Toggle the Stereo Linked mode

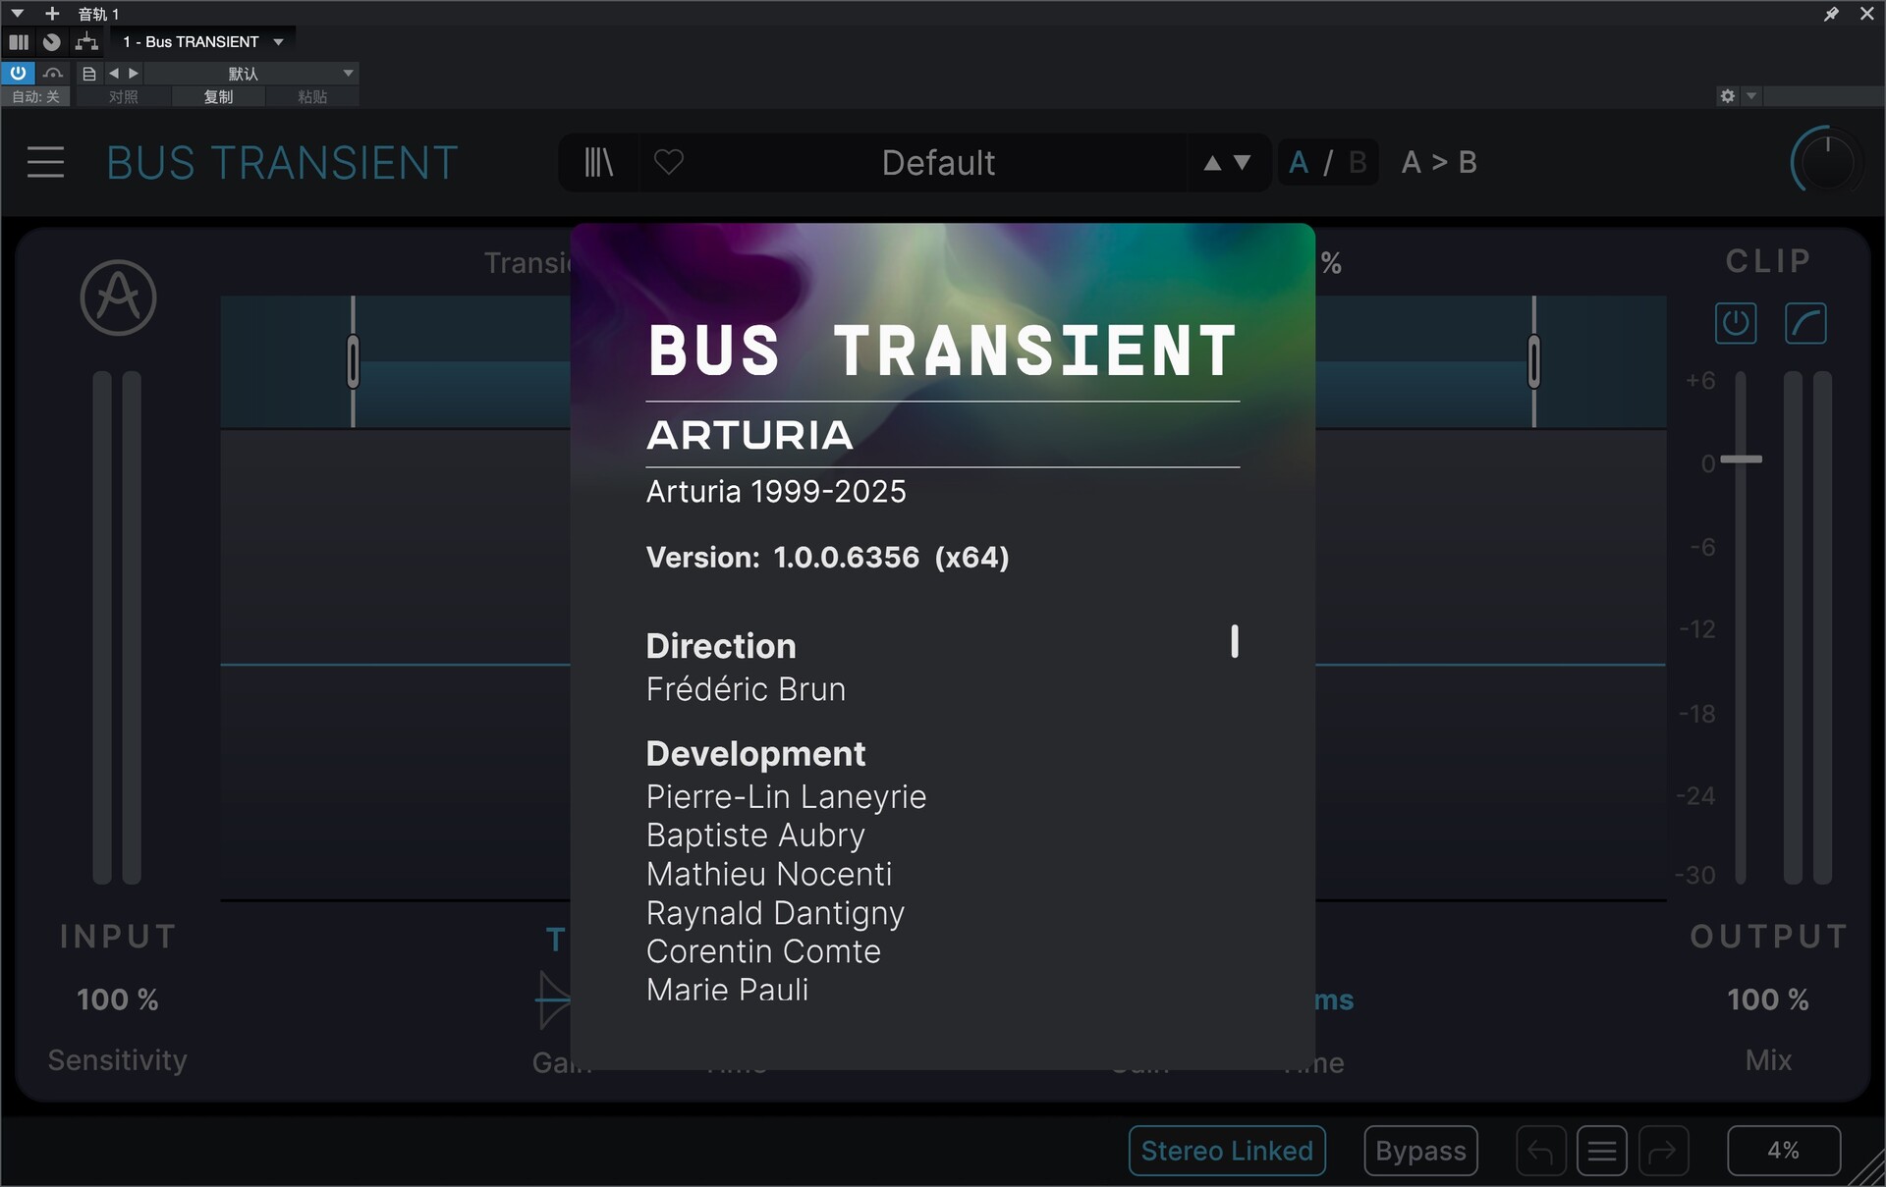1227,1151
